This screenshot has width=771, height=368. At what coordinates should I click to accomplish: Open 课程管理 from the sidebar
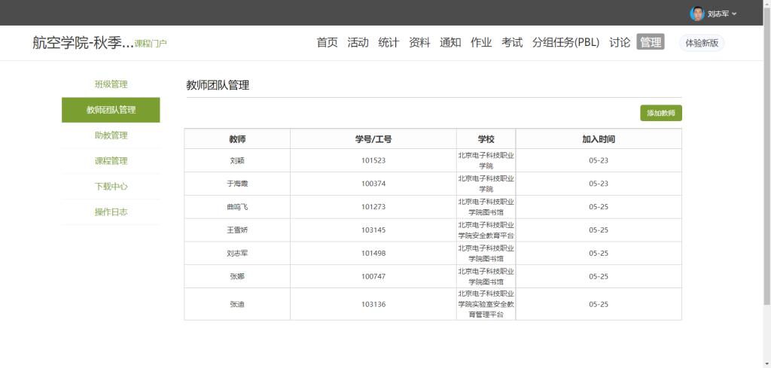coord(111,161)
